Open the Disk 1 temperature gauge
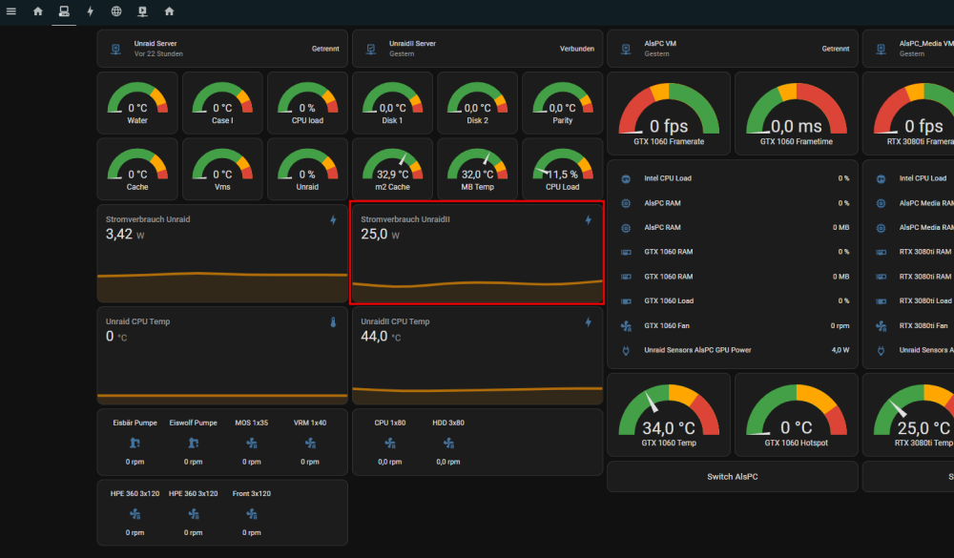 pos(392,103)
